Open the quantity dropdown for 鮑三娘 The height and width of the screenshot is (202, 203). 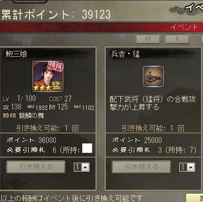[x=81, y=167]
